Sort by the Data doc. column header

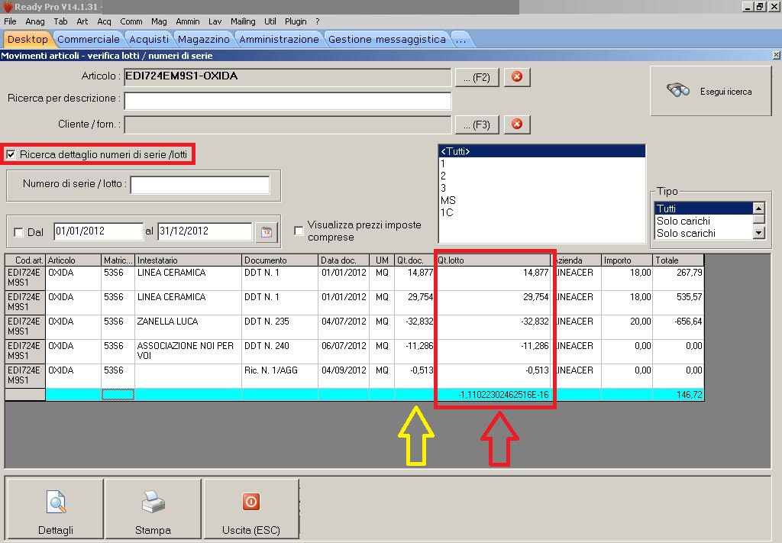coord(344,260)
